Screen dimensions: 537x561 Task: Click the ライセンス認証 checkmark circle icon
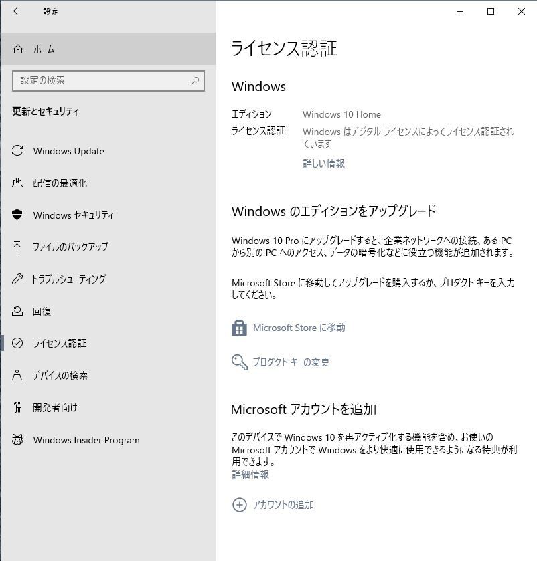coord(17,343)
